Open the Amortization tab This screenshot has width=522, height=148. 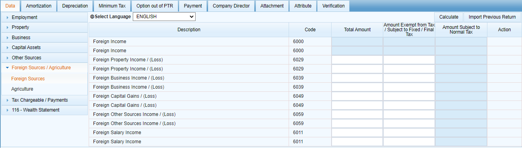38,6
